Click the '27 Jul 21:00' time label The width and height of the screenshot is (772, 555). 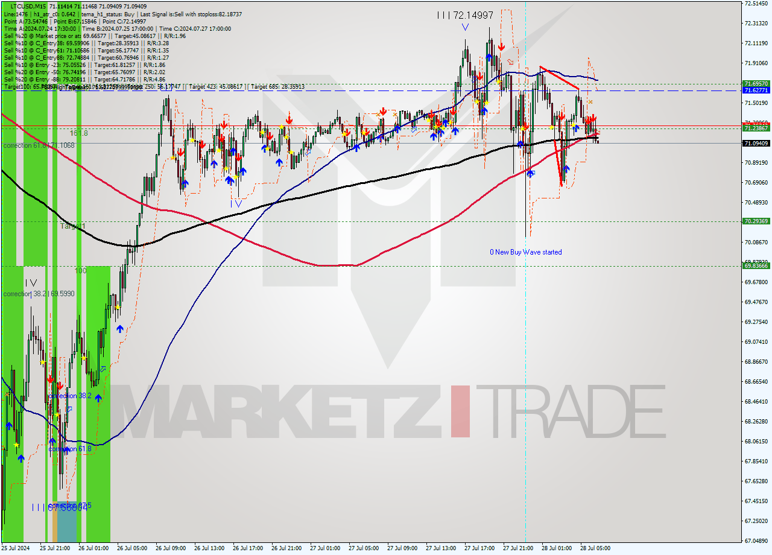(x=518, y=548)
